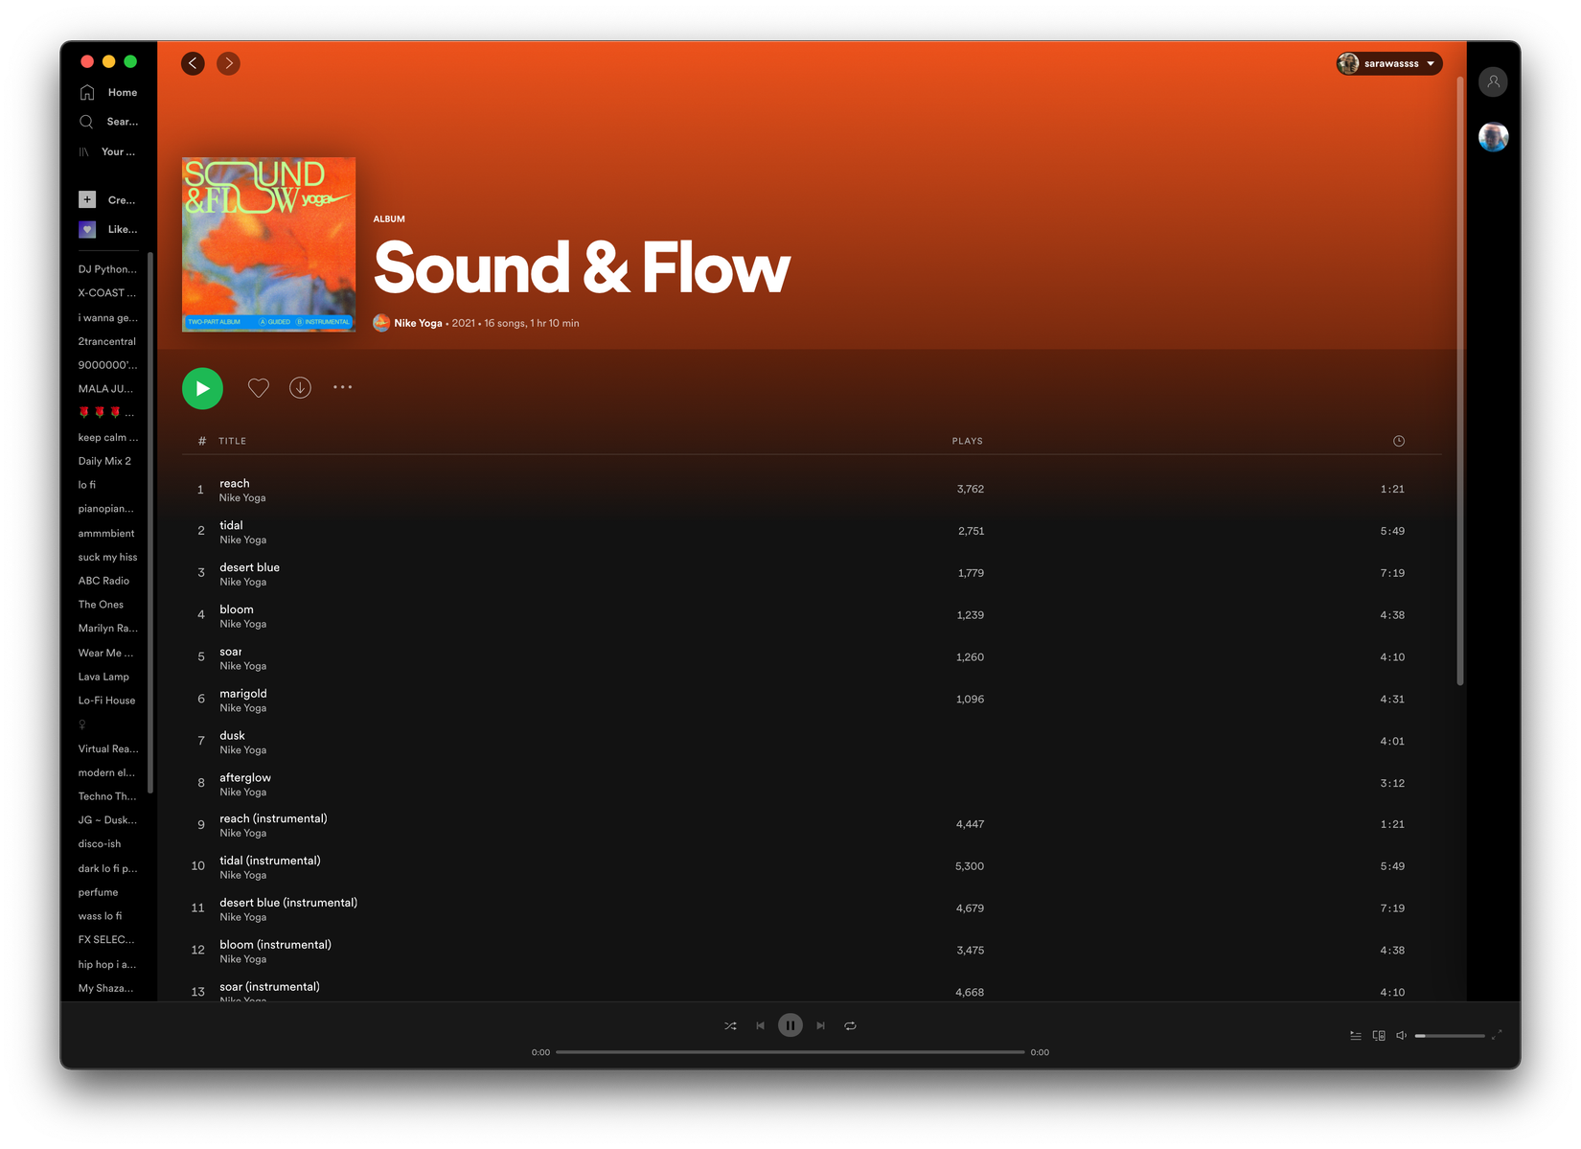Open the Lo-Fi House playlist
The height and width of the screenshot is (1149, 1581).
[106, 701]
